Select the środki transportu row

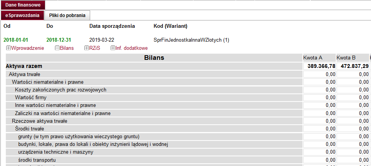point(37,160)
